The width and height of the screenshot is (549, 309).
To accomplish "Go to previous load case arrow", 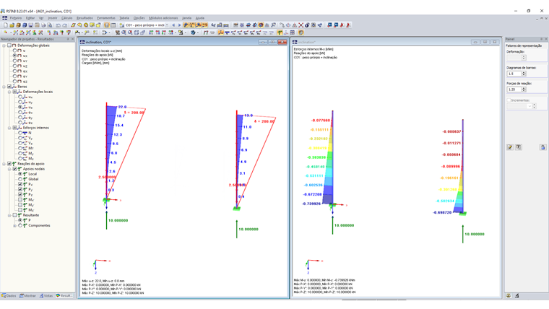I will click(173, 25).
